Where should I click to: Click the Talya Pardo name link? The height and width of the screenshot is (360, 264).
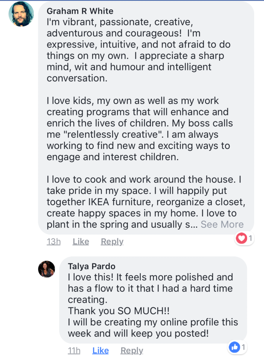(92, 266)
